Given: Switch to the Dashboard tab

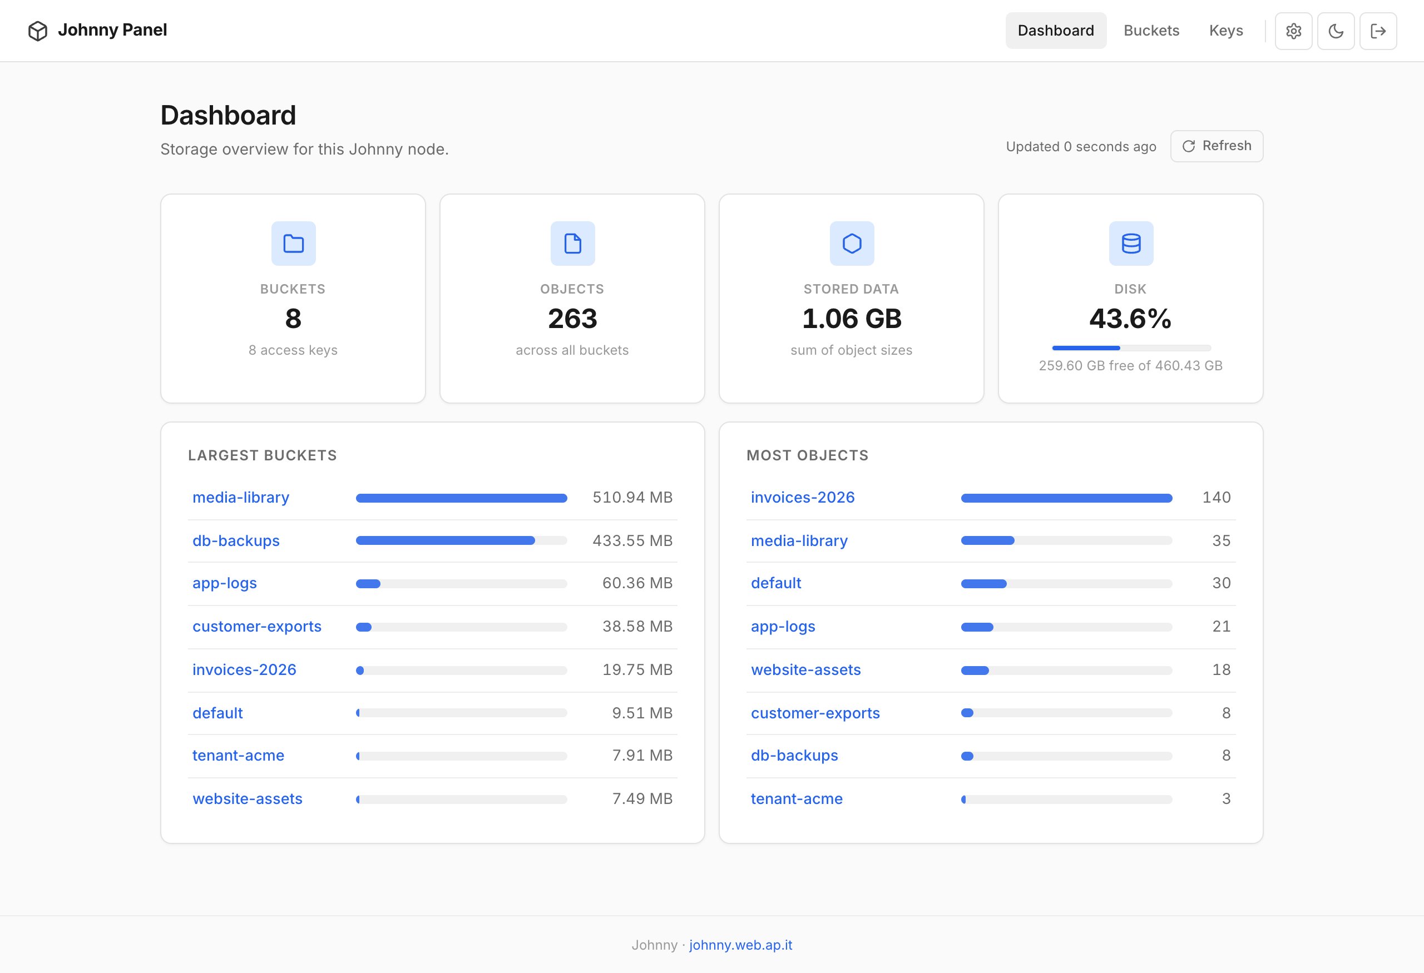Looking at the screenshot, I should (x=1055, y=31).
